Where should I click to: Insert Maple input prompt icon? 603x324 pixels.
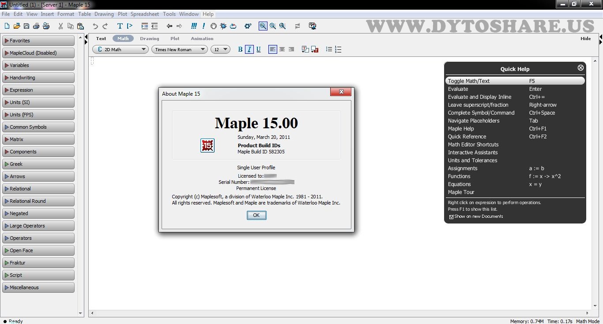[130, 26]
